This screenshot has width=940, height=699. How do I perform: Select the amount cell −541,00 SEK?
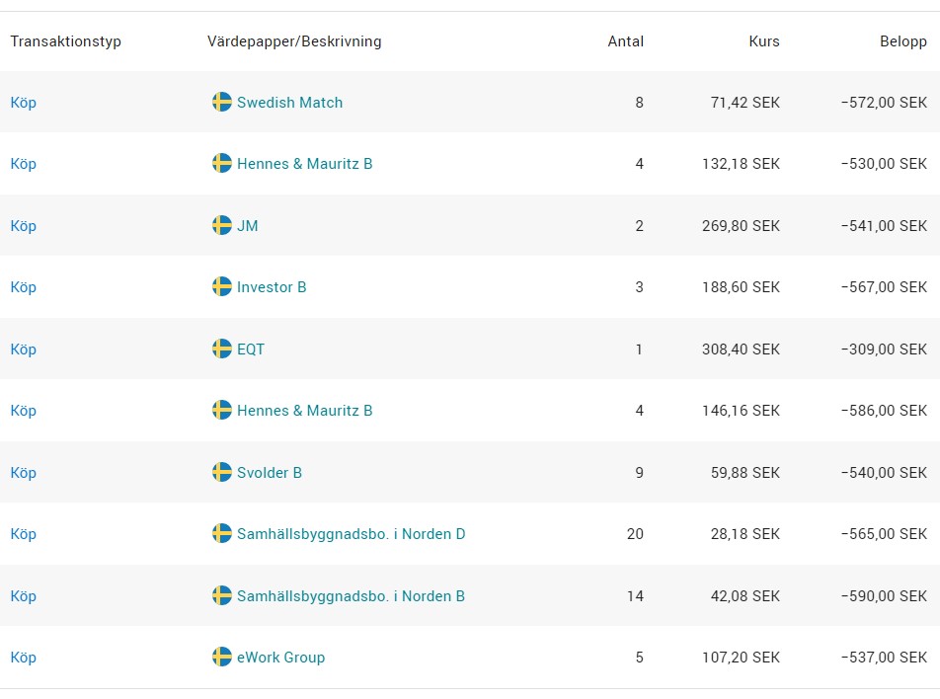[x=884, y=226]
